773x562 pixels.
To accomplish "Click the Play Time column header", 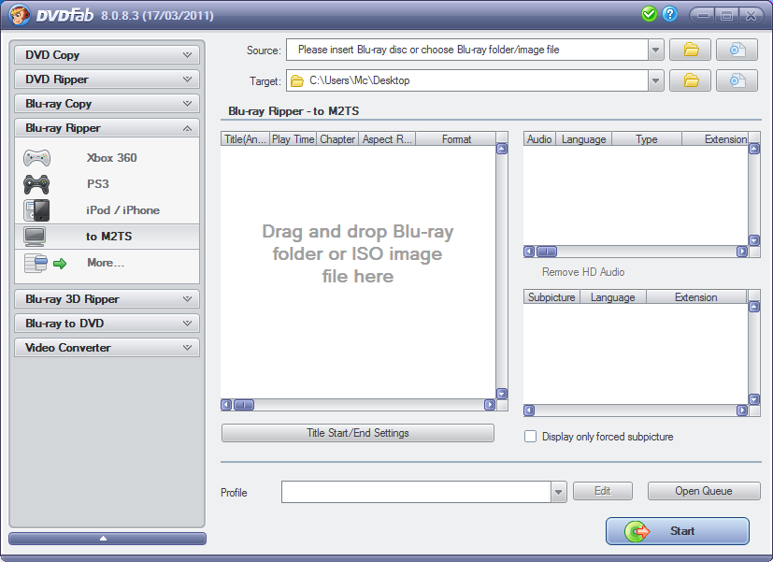I will [x=293, y=139].
